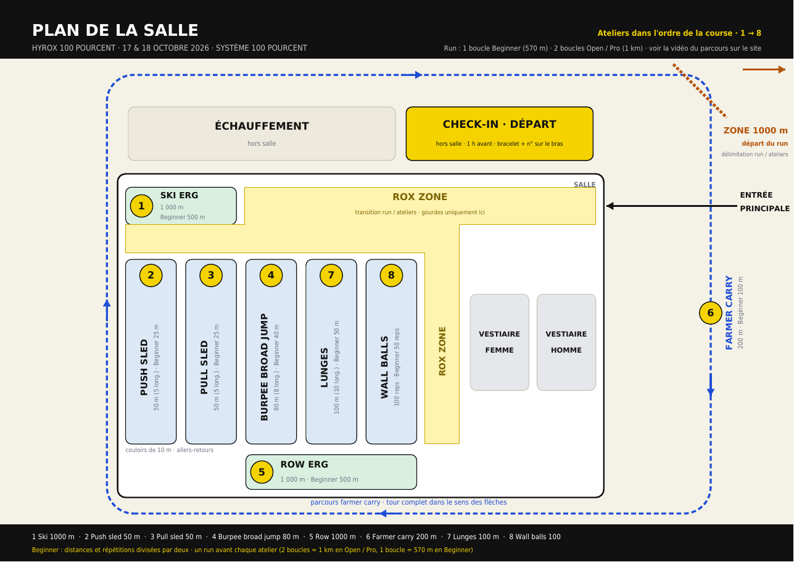The height and width of the screenshot is (562, 794).
Task: Click the HYROX 100 POURCENT subtitle line
Action: (x=170, y=48)
